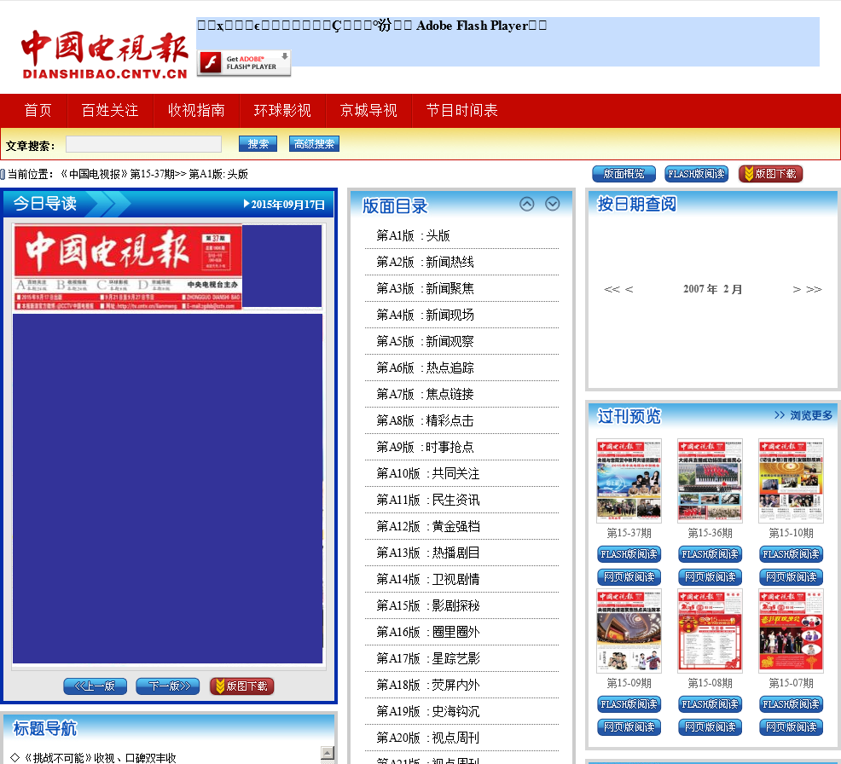This screenshot has width=841, height=764.
Task: Open 第A10版:共同关注
Action: click(428, 473)
